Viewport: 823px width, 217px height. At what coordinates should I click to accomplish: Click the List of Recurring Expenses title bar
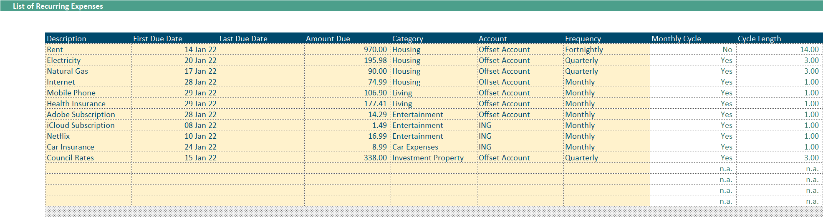click(x=411, y=6)
